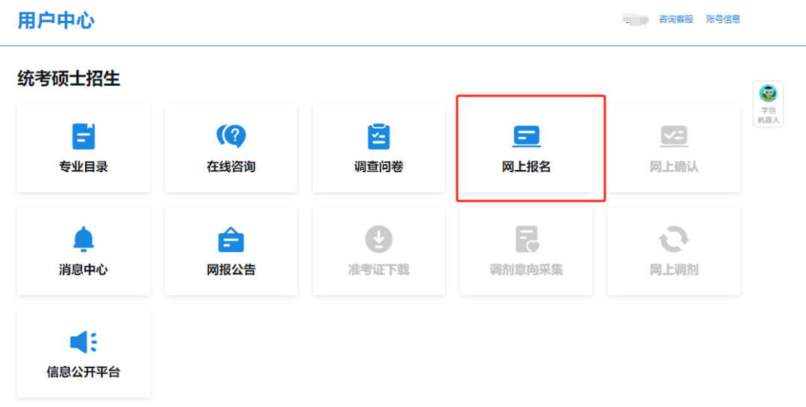
Task: Click the greyed 网上确认 checklist icon
Action: point(674,136)
